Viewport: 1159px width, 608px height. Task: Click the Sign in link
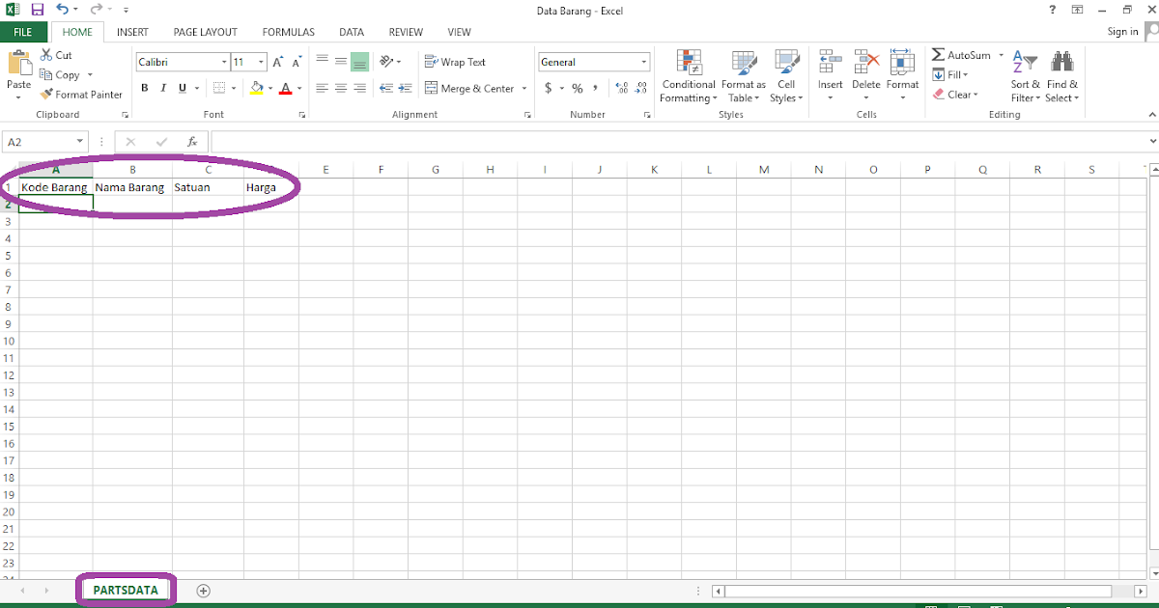(x=1122, y=31)
